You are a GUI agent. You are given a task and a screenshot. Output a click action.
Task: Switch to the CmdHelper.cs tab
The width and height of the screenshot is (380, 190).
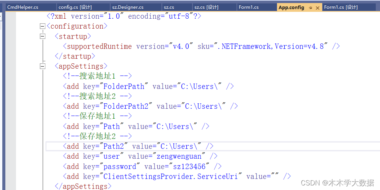point(23,7)
